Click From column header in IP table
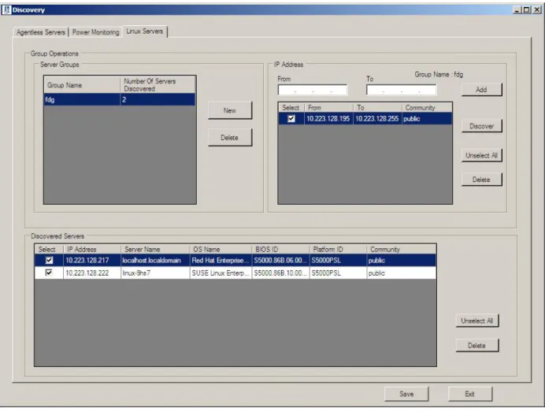Viewport: 545px width, 412px height. 328,108
